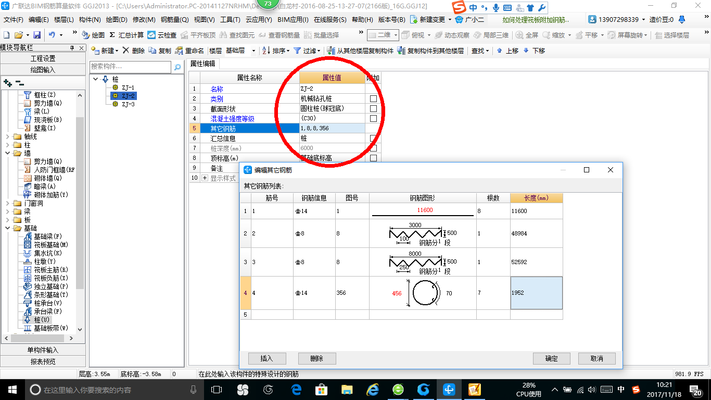The height and width of the screenshot is (400, 711).
Task: Open the 钢筋量(Q) menu
Action: 174,19
